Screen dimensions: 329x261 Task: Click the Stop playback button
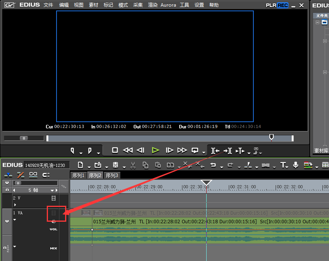pos(115,150)
